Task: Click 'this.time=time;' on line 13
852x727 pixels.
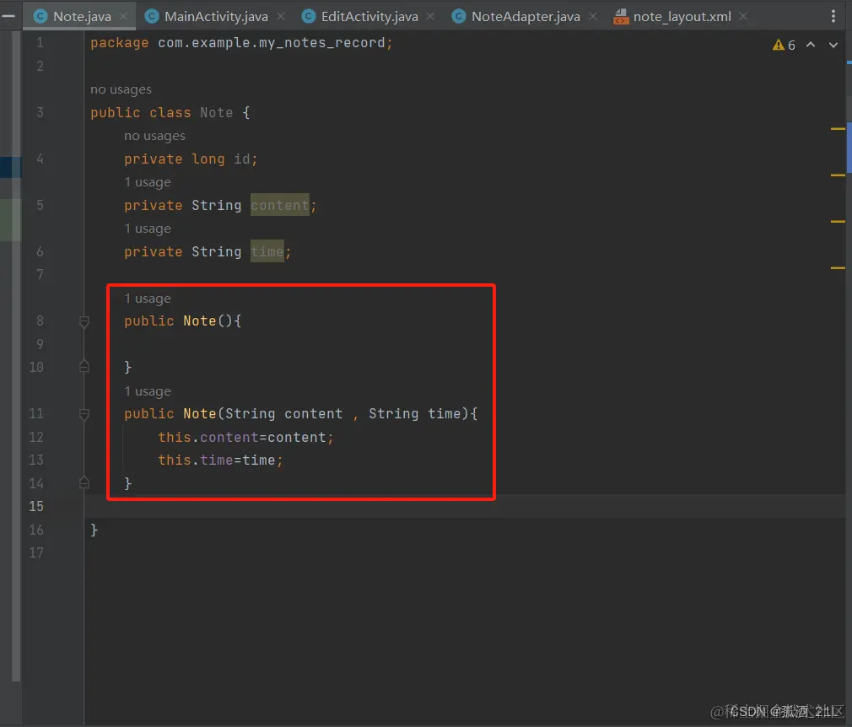Action: 220,460
